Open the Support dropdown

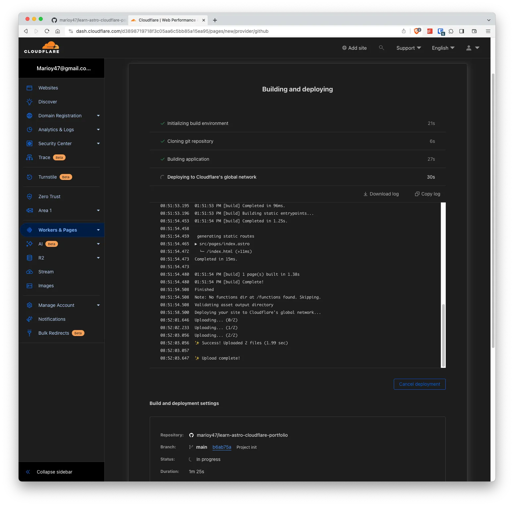pyautogui.click(x=409, y=48)
